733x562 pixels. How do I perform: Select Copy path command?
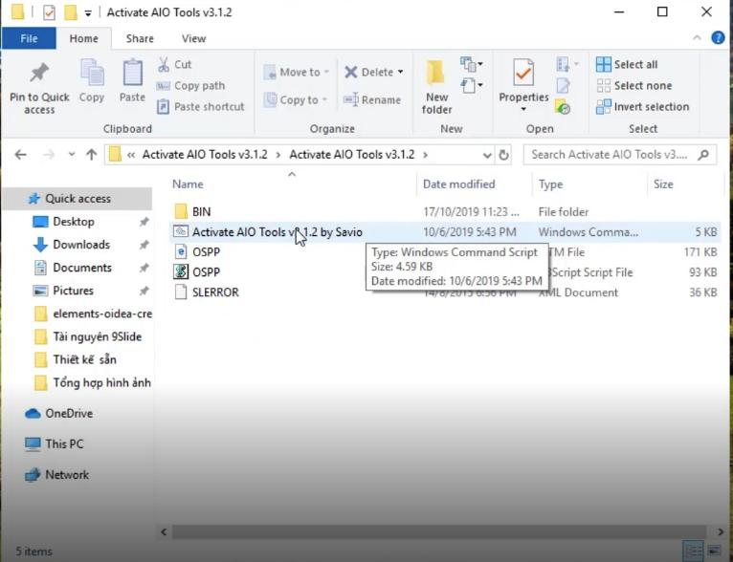click(x=190, y=86)
